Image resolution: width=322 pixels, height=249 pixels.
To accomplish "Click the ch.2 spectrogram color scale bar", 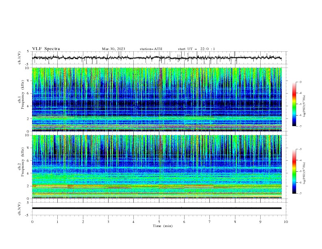I will [294, 171].
